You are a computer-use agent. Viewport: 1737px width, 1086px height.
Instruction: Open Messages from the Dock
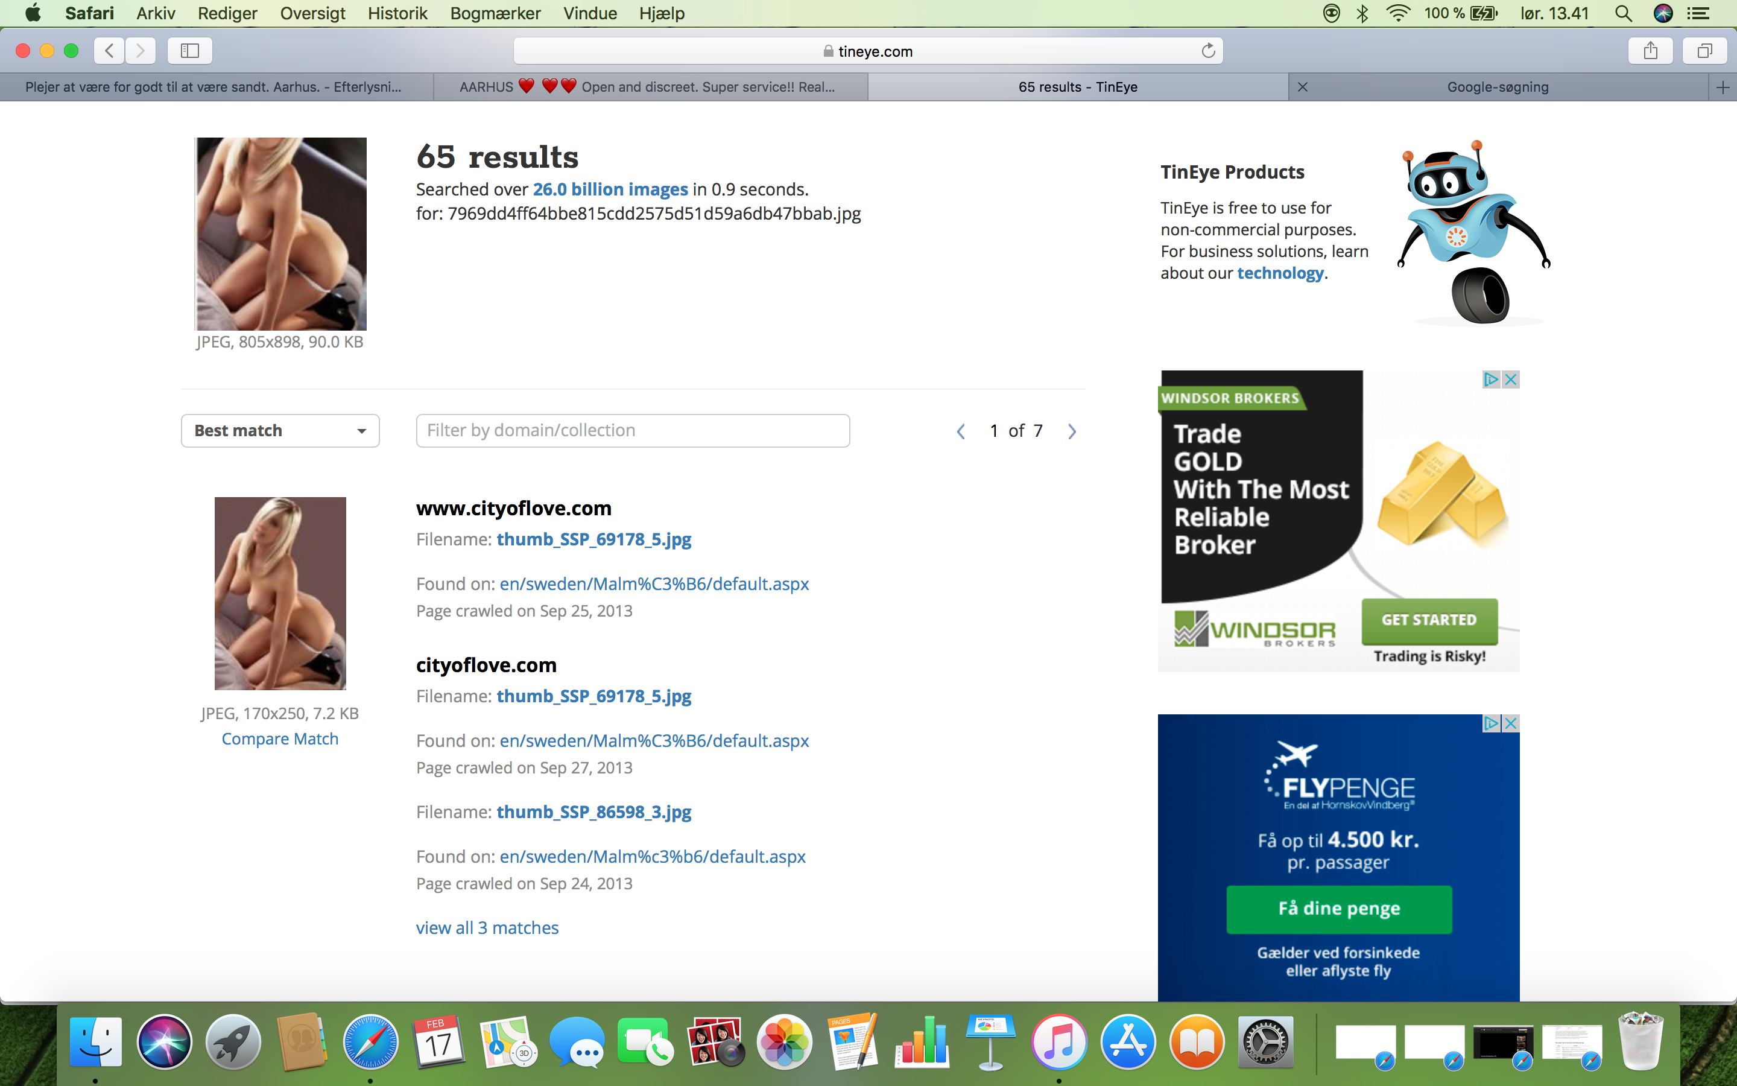coord(577,1041)
